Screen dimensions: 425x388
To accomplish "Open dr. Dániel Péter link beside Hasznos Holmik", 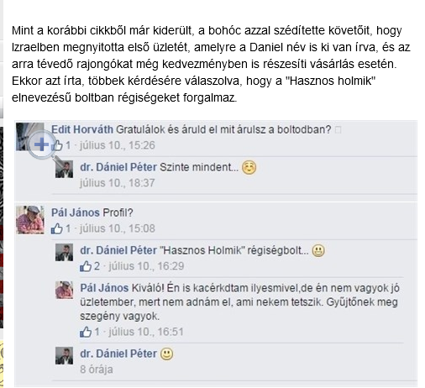I will pyautogui.click(x=118, y=250).
